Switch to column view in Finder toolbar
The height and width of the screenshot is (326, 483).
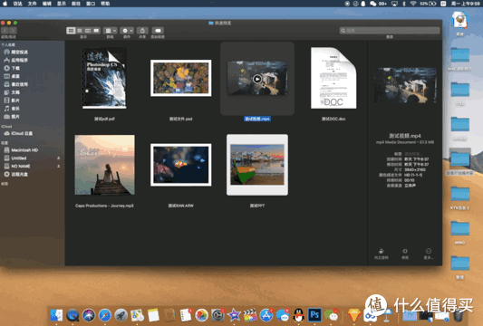pos(88,31)
